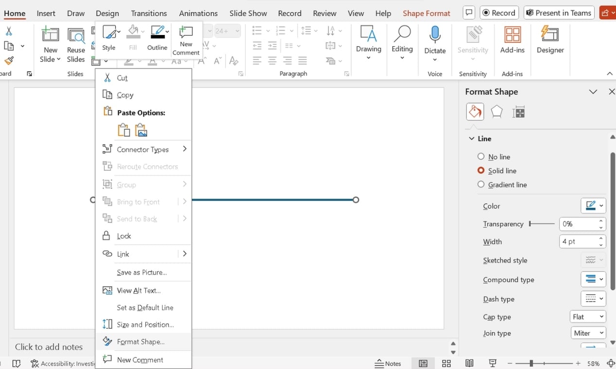The width and height of the screenshot is (616, 369).
Task: Choose Size and Position from context menu
Action: point(144,325)
